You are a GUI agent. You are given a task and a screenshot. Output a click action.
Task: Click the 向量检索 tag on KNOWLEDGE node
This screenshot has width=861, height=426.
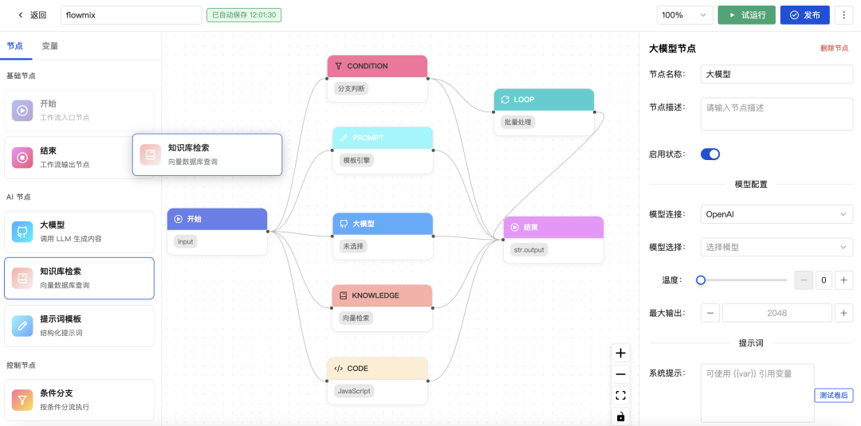point(356,318)
